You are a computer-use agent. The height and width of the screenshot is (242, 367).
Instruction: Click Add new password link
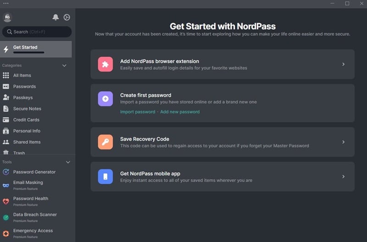point(180,112)
